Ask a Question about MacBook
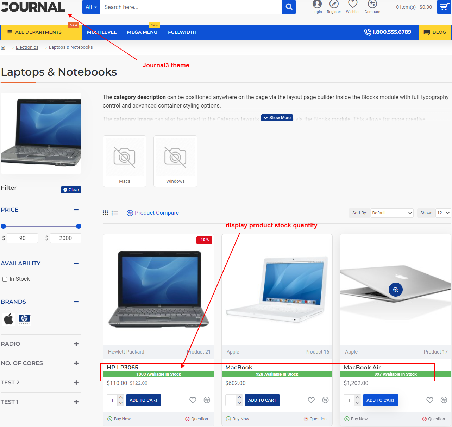This screenshot has height=427, width=452. (315, 419)
